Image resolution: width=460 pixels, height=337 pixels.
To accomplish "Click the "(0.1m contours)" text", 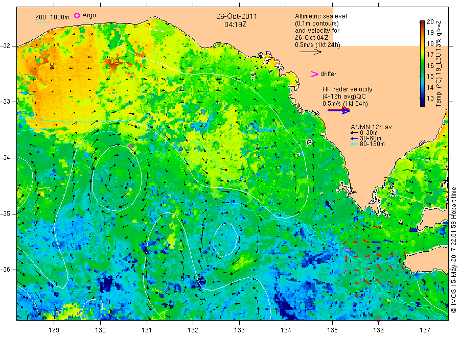I will coord(317,23).
